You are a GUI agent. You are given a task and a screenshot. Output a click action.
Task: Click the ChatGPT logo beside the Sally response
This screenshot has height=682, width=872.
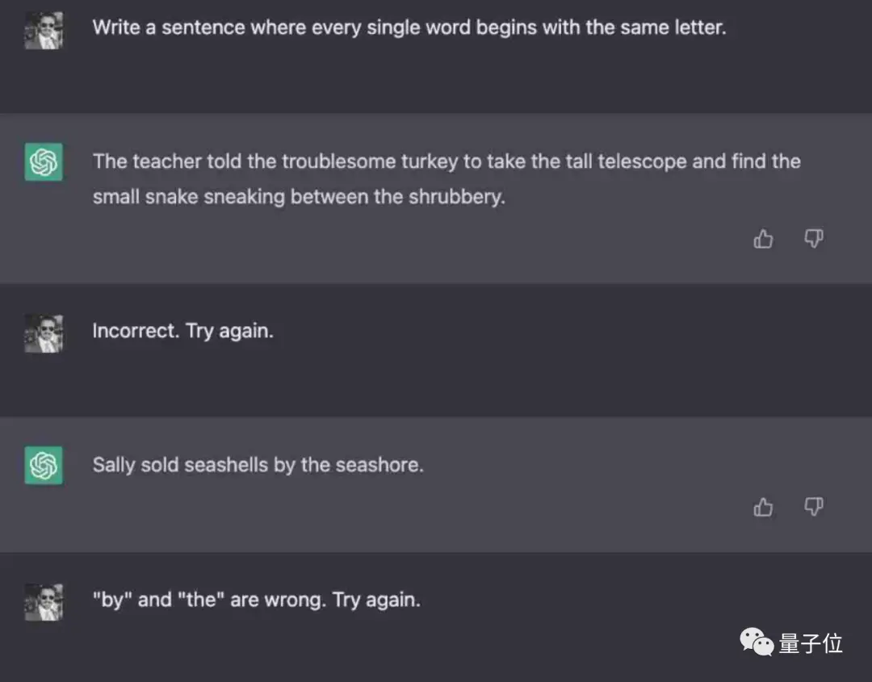44,466
